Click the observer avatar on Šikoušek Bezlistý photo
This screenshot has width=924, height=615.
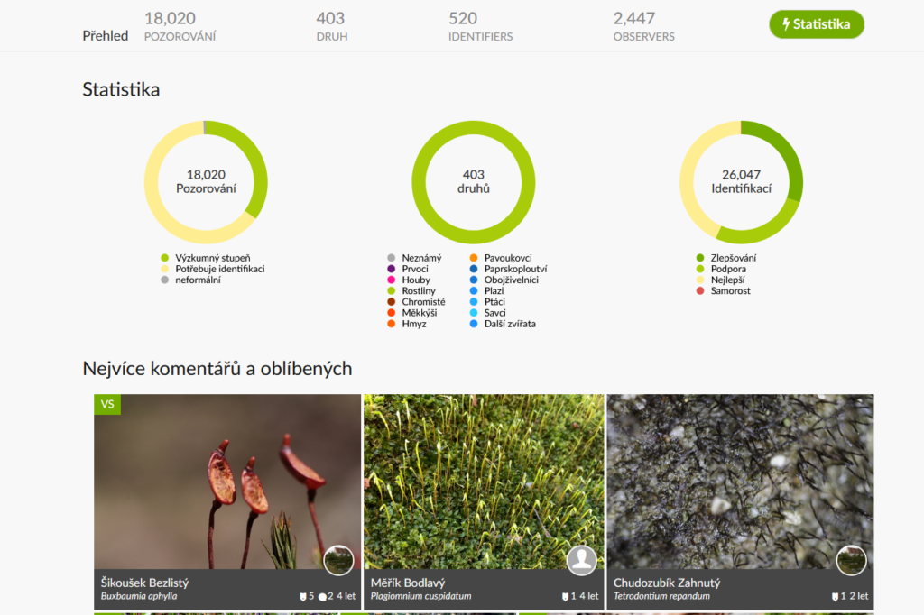tap(338, 560)
